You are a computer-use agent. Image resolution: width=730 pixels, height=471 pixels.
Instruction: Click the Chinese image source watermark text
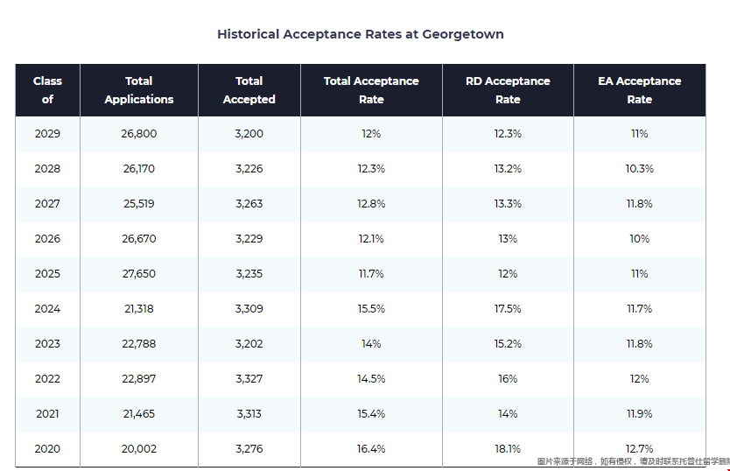pyautogui.click(x=632, y=461)
